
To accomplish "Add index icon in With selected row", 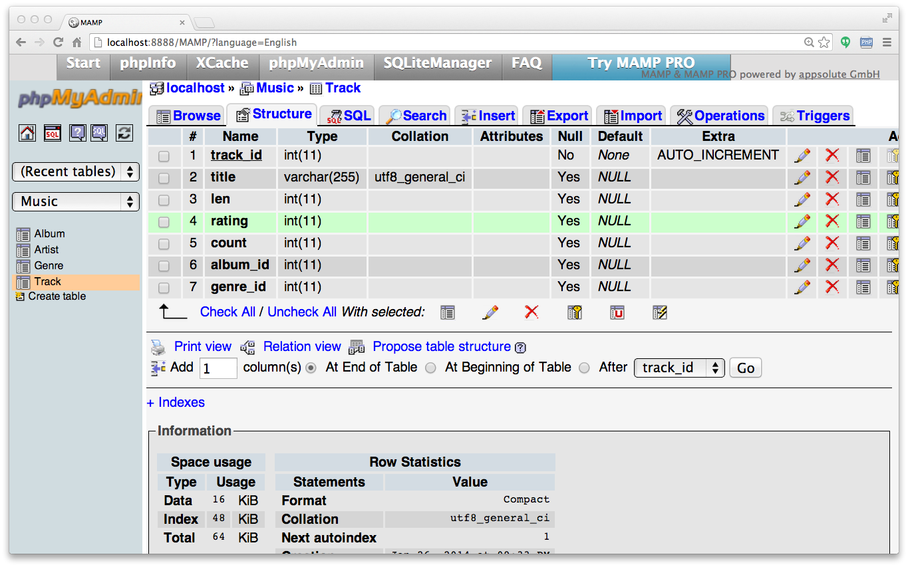I will 660,312.
